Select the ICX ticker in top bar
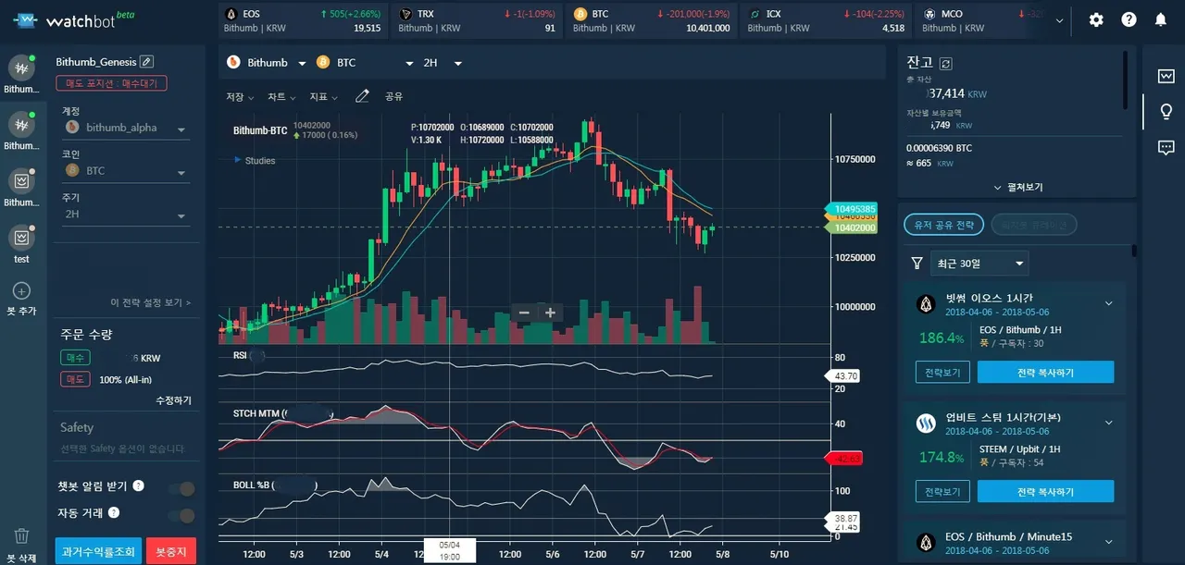The image size is (1185, 565). point(826,20)
